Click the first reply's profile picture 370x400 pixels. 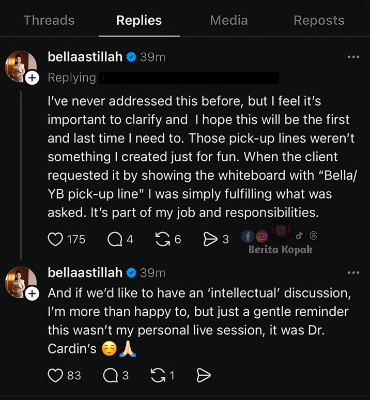pyautogui.click(x=20, y=66)
